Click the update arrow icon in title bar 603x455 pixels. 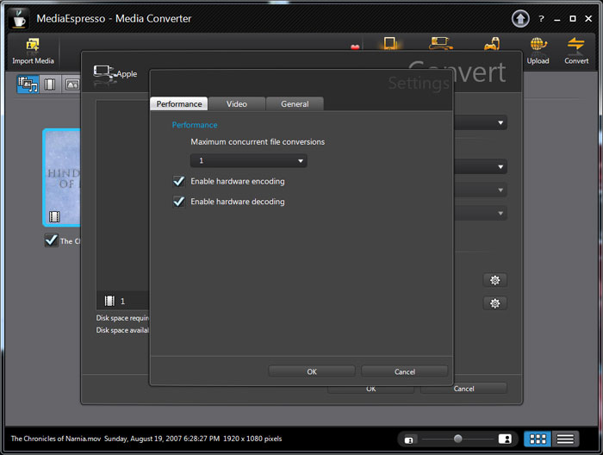point(520,18)
